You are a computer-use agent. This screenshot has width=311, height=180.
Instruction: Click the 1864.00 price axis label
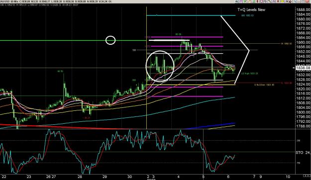(x=303, y=38)
